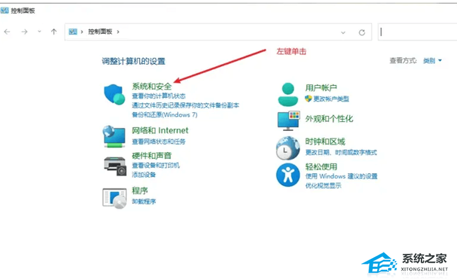Click the 卸载程序 link
The width and height of the screenshot is (457, 280).
143,201
